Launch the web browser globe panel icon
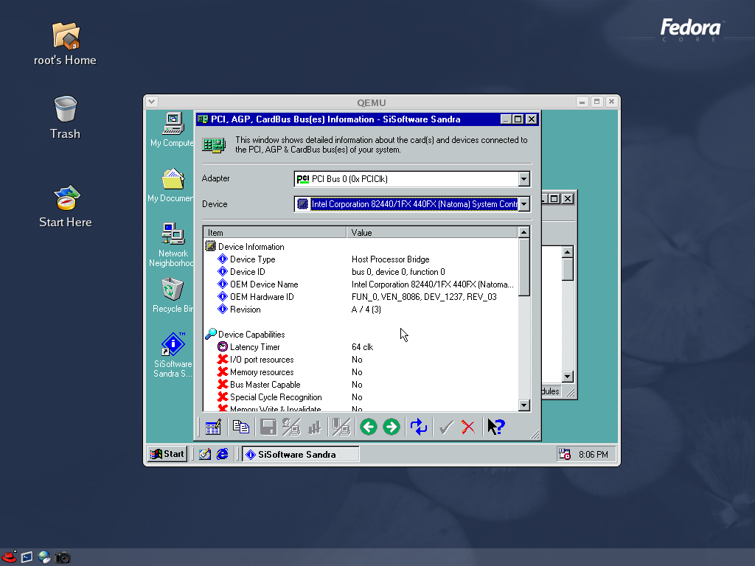 tap(44, 557)
